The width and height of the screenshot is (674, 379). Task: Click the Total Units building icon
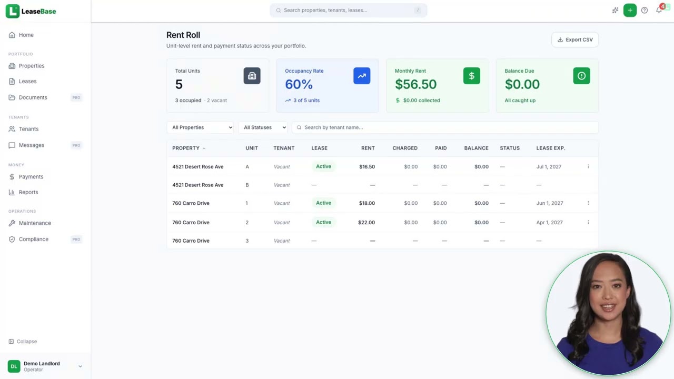[252, 76]
